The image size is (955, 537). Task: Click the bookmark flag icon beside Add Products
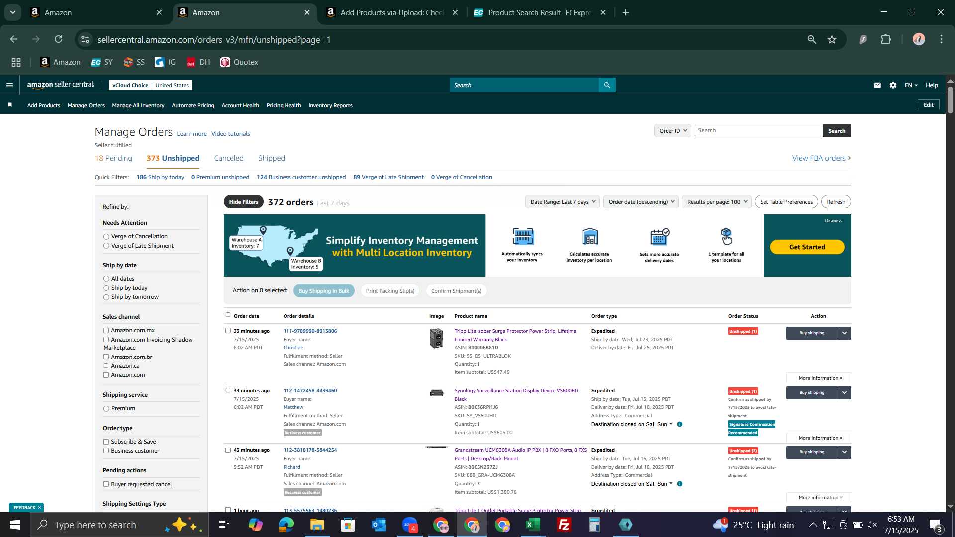click(10, 105)
